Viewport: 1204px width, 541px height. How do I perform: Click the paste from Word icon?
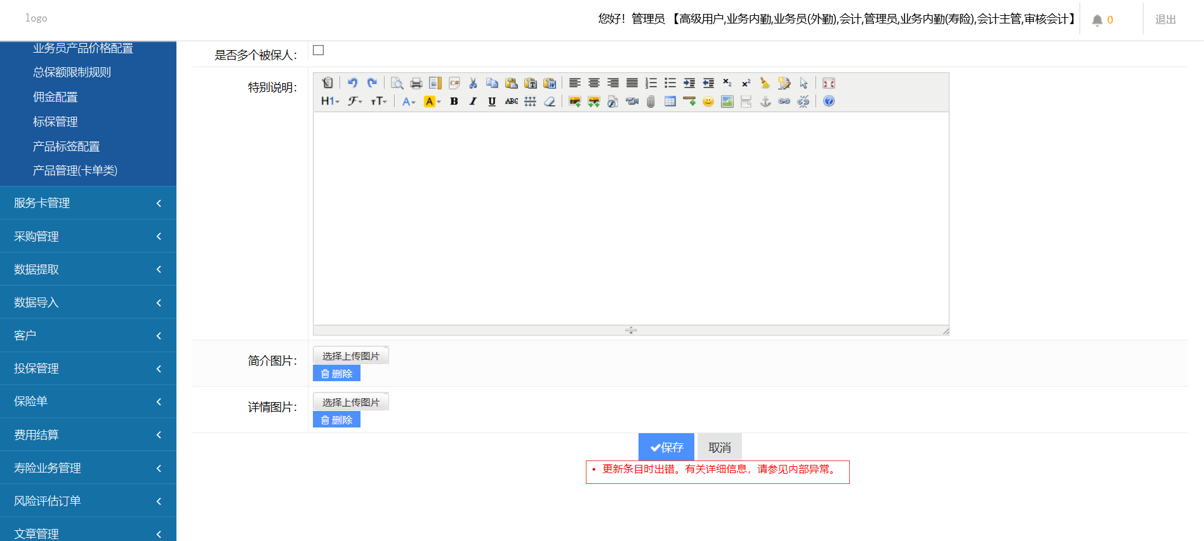point(550,83)
